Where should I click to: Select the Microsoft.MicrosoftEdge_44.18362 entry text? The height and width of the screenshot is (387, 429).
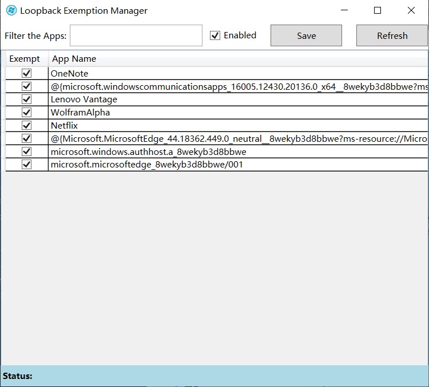click(x=239, y=139)
